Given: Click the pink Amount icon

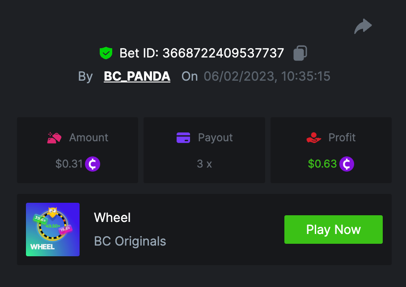Looking at the screenshot, I should [54, 138].
